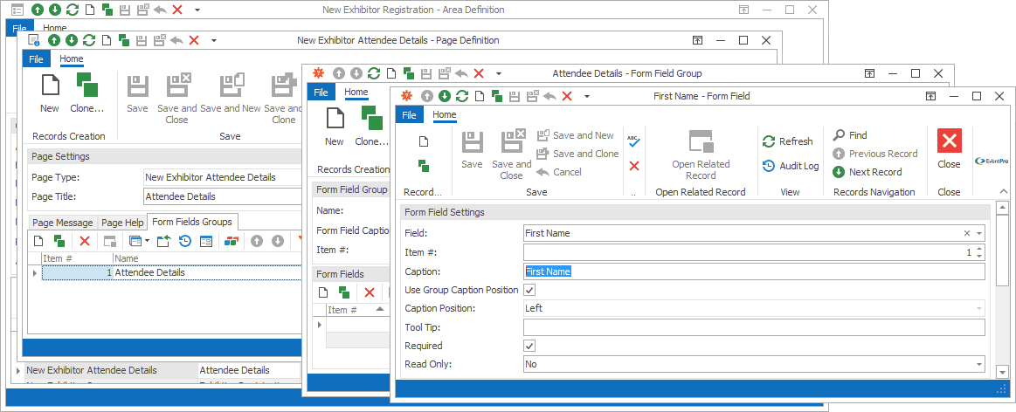Switch to Page Help tab
1016x412 pixels.
pos(122,223)
